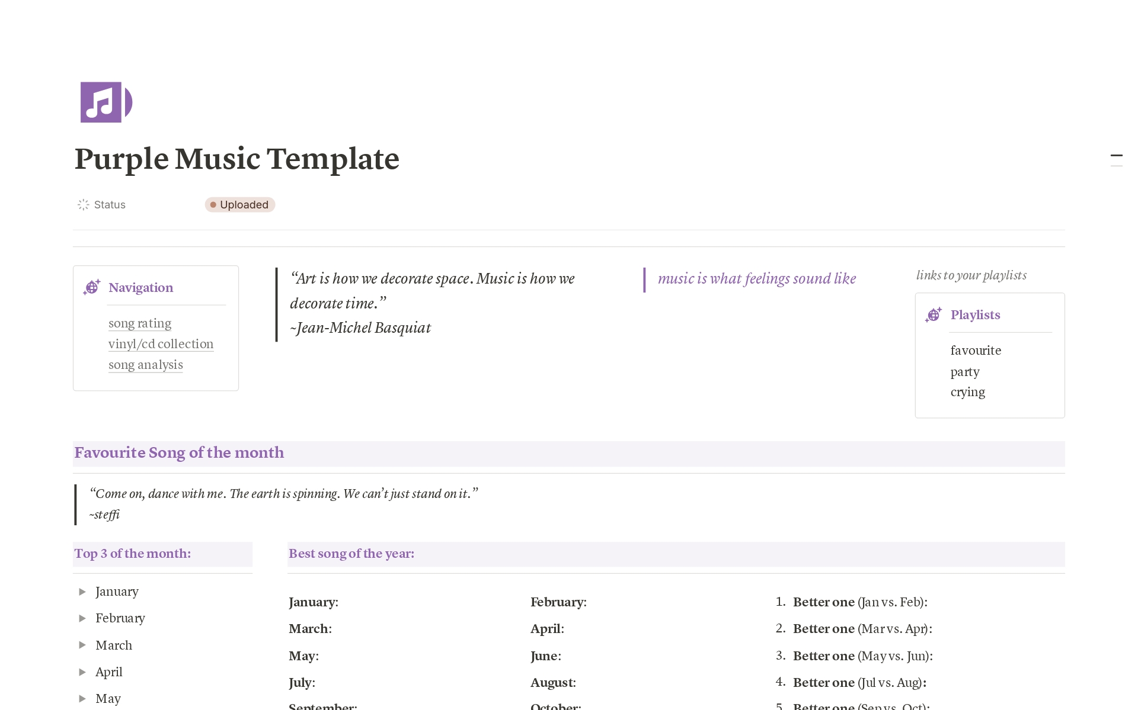Open the song analysis page link
Image resolution: width=1138 pixels, height=710 pixels.
146,365
